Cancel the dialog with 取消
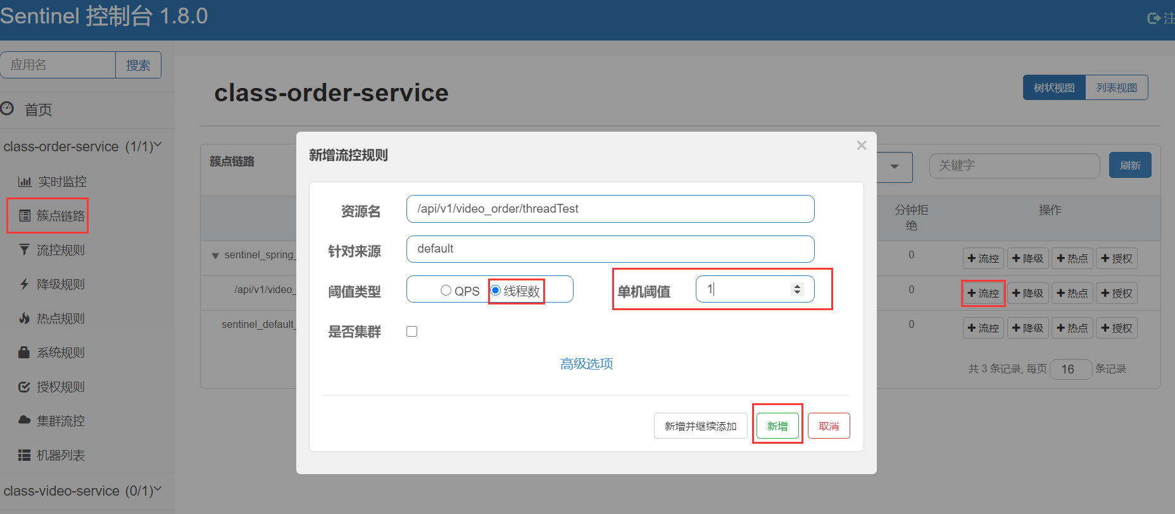Viewport: 1175px width, 514px height. coord(829,426)
